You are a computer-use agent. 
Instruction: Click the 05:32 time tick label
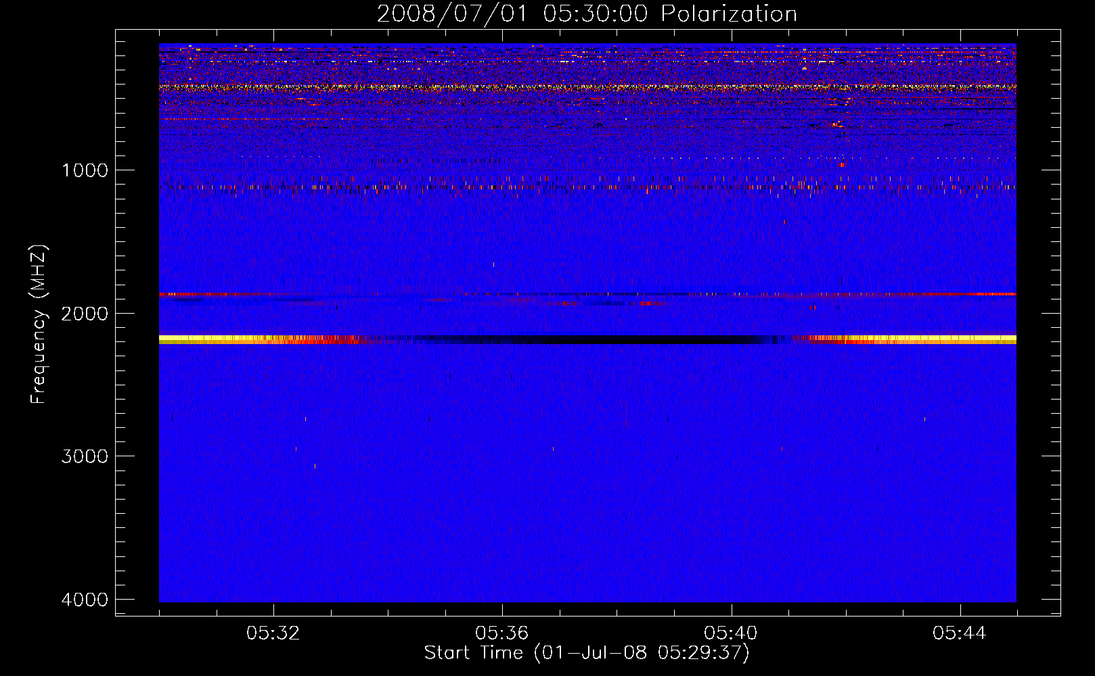coord(273,633)
